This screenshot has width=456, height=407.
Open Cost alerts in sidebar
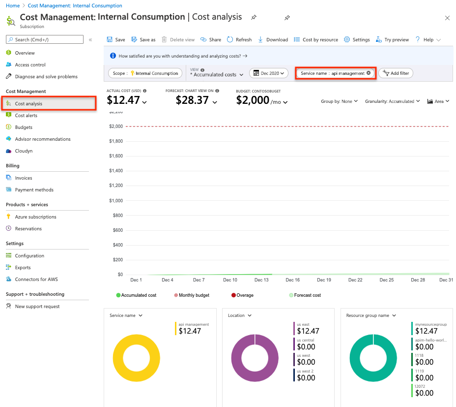tap(26, 116)
